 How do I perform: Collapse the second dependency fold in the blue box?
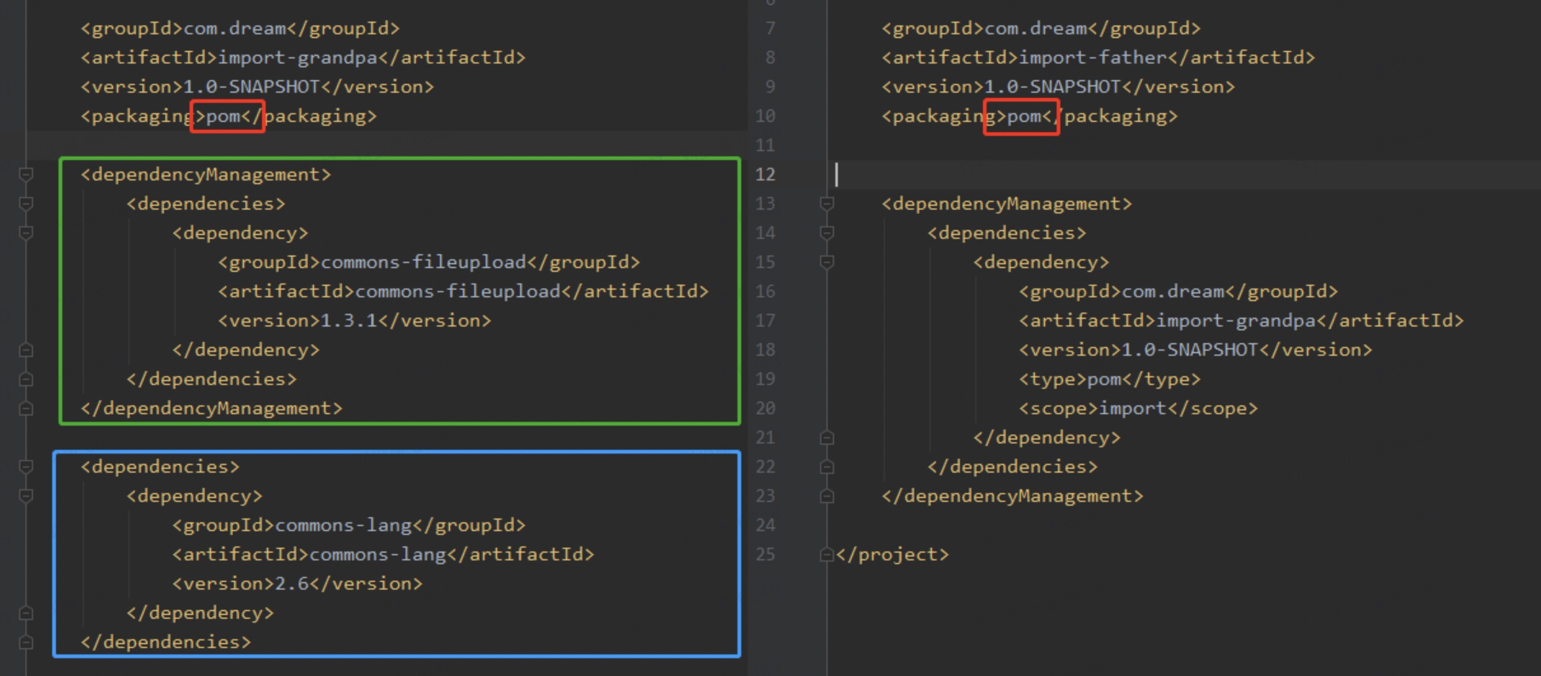point(25,496)
